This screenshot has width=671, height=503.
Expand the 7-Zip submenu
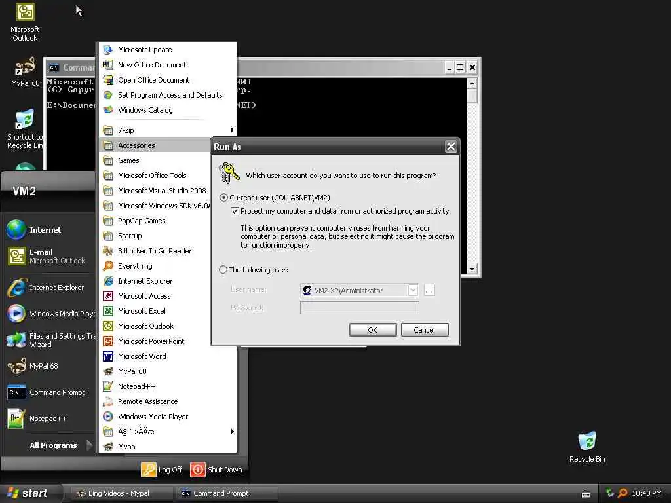pos(167,130)
